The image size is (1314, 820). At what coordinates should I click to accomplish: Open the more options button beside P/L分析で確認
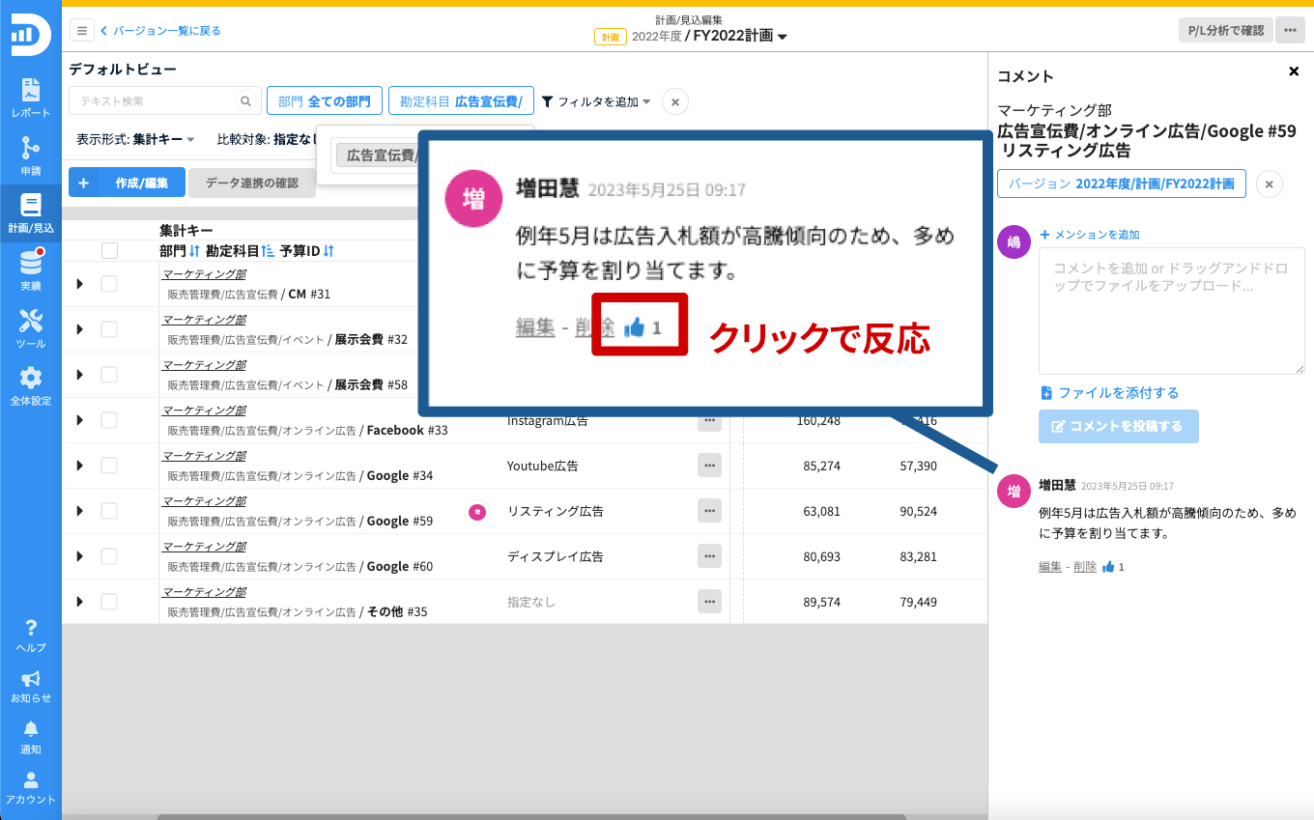1290,30
